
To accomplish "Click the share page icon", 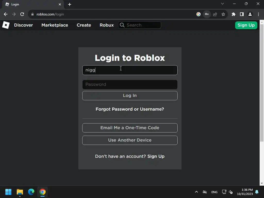I will [215, 14].
